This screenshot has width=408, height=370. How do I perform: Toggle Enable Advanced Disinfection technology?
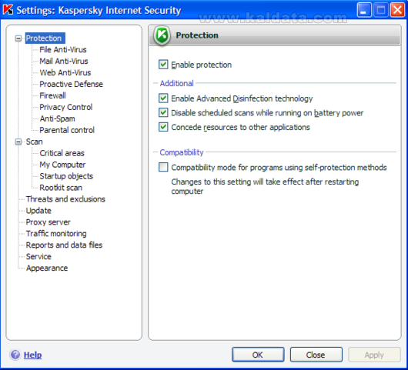click(163, 98)
